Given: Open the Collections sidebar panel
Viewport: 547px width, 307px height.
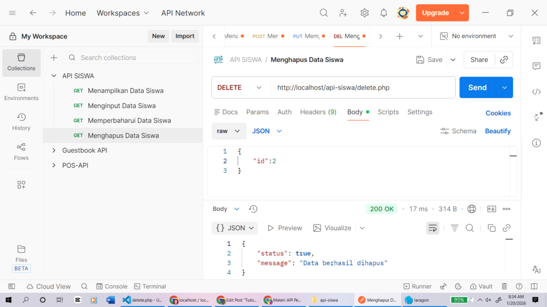Looking at the screenshot, I should point(21,62).
